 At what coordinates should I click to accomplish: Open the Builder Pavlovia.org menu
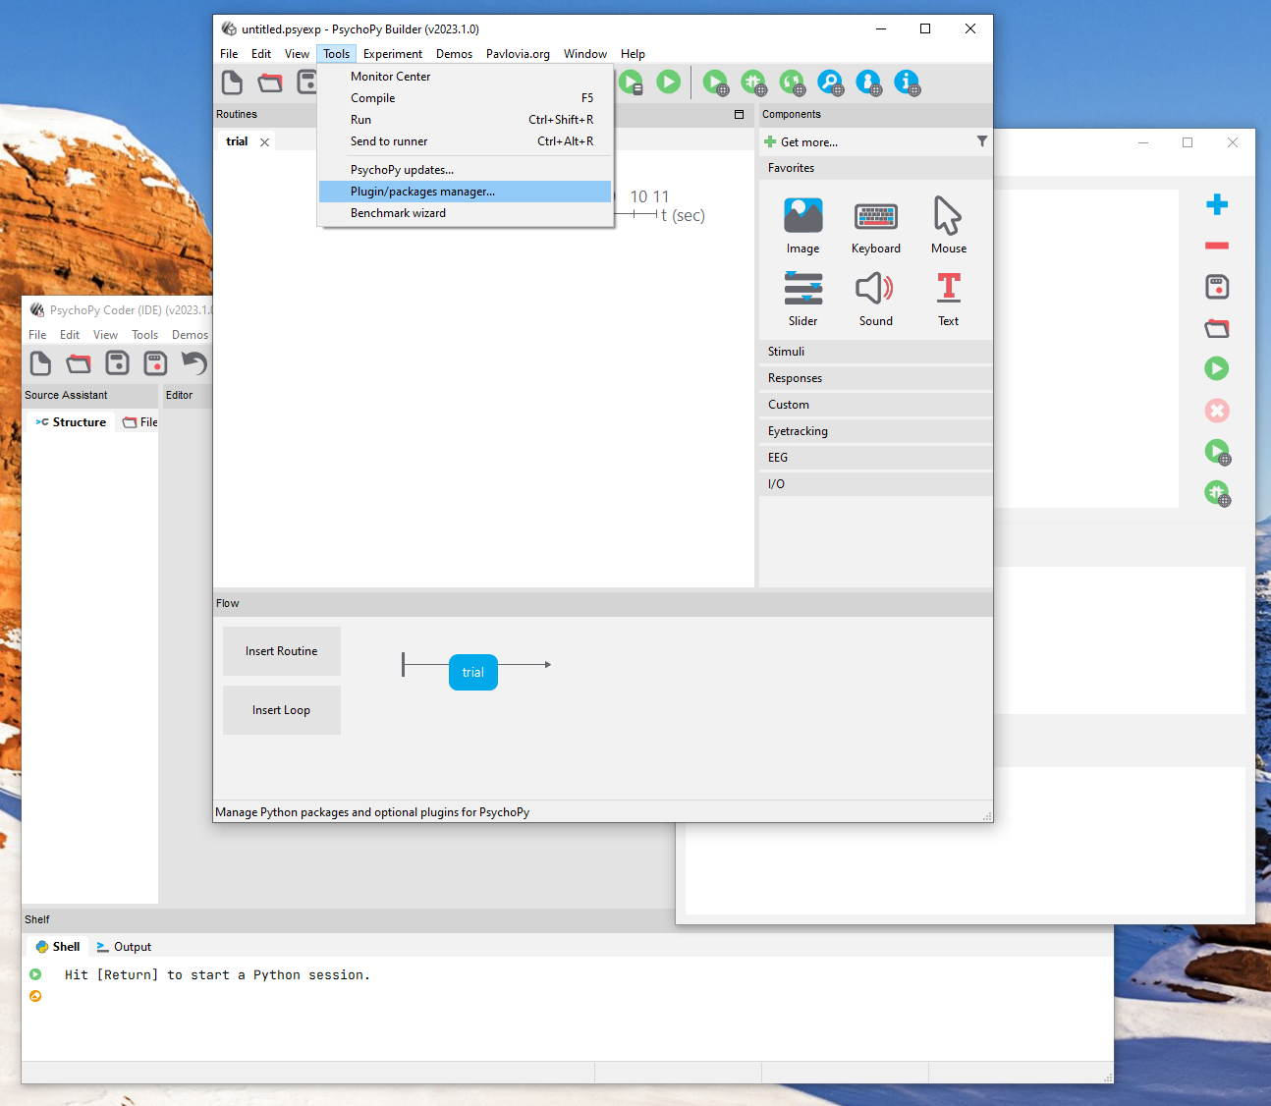[518, 54]
